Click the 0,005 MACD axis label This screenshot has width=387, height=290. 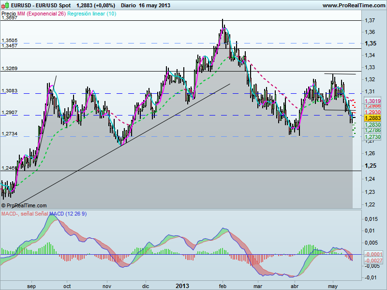coord(371,243)
